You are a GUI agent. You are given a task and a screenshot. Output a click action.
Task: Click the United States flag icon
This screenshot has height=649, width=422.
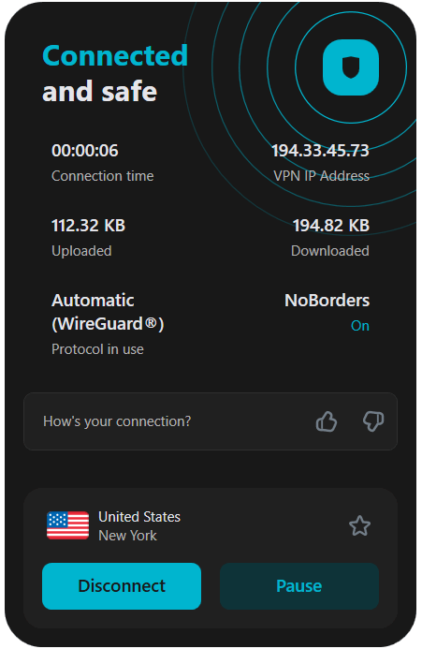(x=68, y=525)
